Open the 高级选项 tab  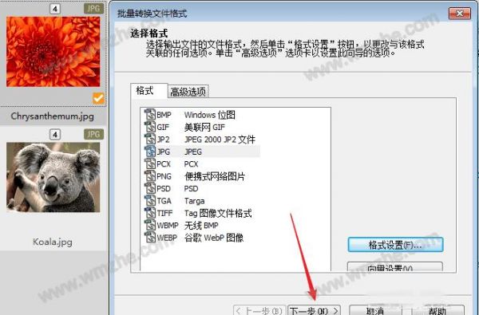[x=188, y=92]
